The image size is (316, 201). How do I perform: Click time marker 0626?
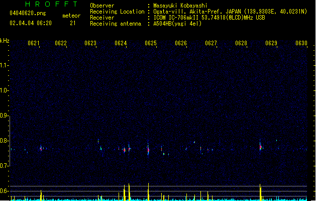click(x=181, y=43)
